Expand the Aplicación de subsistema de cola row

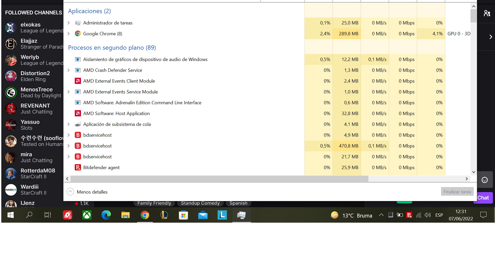[x=69, y=124]
